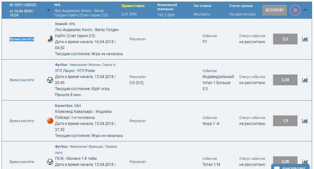This screenshot has width=314, height=169.
Task: Open statistics chart for the Lazio - Roma match
Action: tap(305, 80)
